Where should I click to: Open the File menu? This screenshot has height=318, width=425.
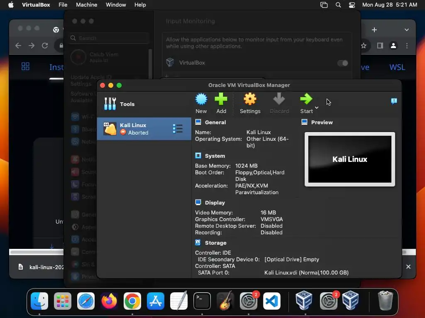[63, 5]
